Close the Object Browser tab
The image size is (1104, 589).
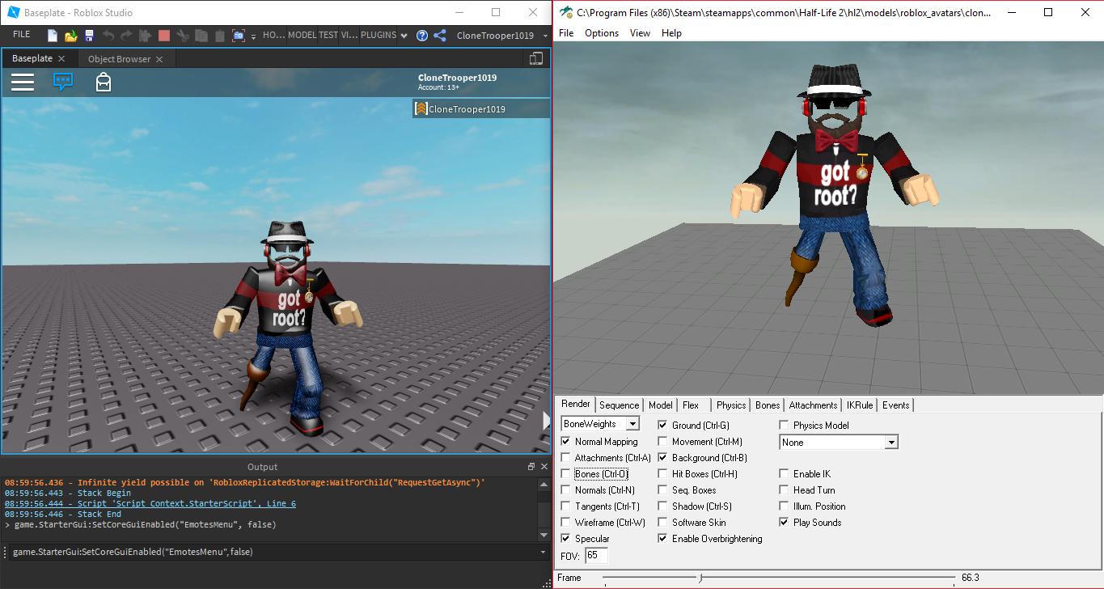pos(159,59)
